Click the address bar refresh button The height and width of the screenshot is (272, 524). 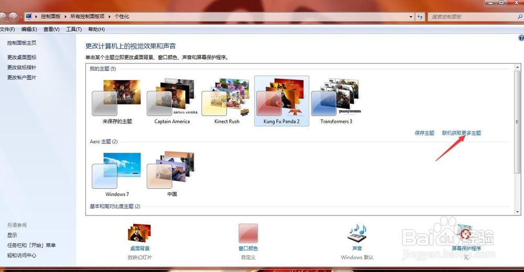click(x=420, y=17)
